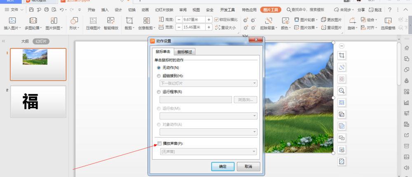
Task: Open the Run Macro dropdown list
Action: point(208,116)
